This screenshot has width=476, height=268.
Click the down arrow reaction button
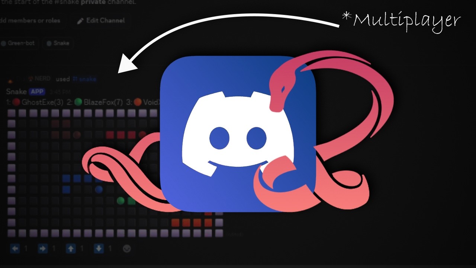pyautogui.click(x=102, y=249)
